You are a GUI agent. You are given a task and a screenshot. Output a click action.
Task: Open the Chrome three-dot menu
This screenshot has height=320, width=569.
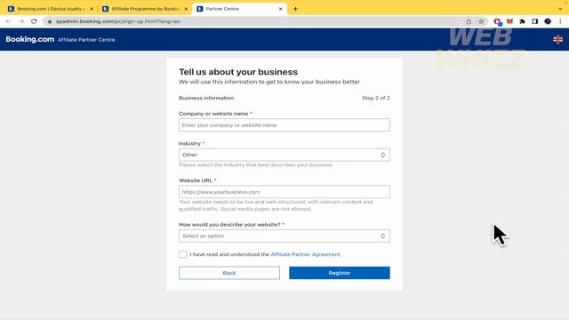(x=560, y=21)
